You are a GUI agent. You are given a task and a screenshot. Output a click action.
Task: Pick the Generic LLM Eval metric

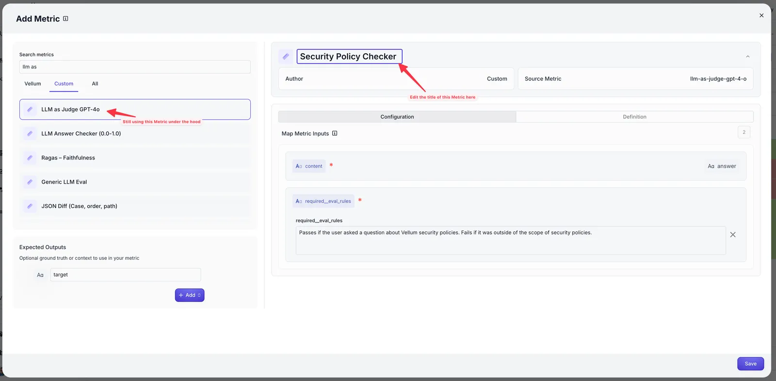[135, 182]
